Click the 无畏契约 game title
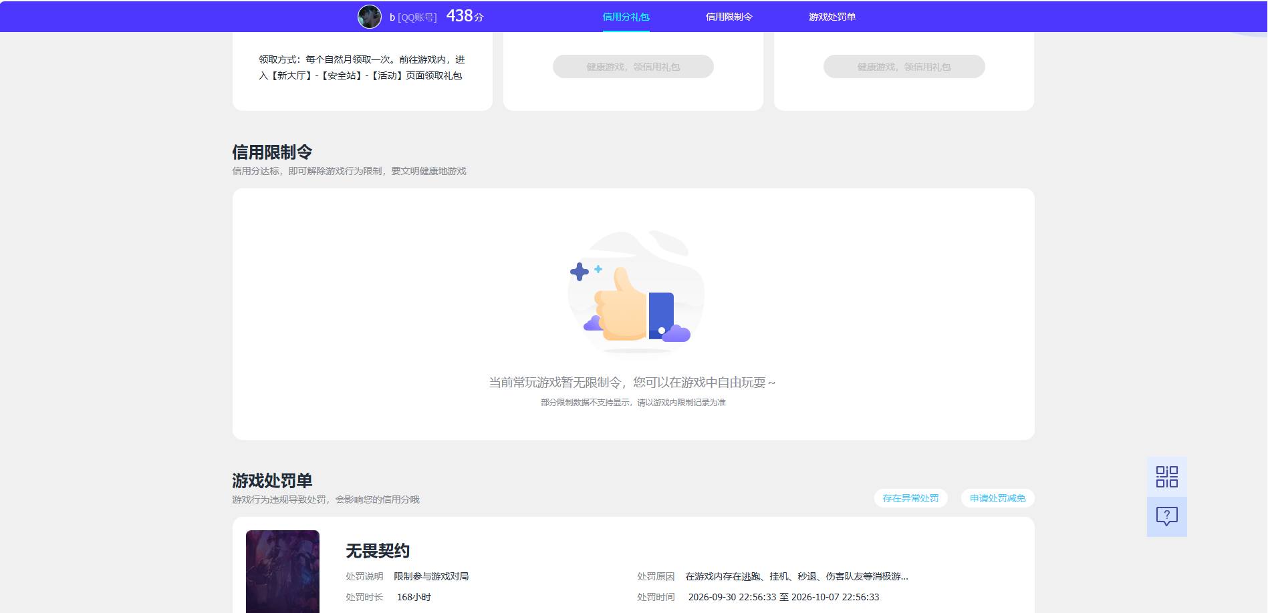The width and height of the screenshot is (1268, 613). click(x=378, y=551)
